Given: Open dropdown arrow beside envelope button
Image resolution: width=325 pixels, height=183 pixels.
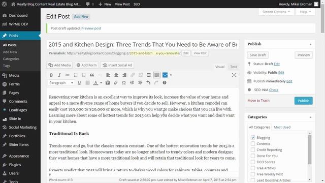Looking at the screenshot, I should [171, 75].
